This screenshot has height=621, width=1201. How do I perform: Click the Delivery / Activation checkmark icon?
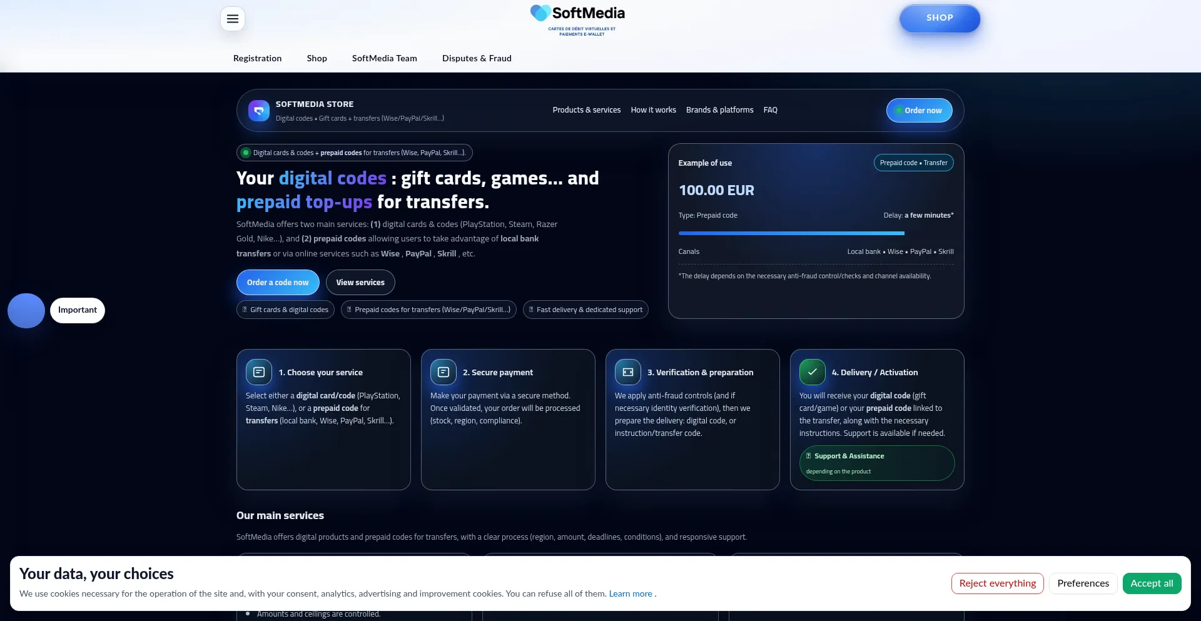point(813,372)
